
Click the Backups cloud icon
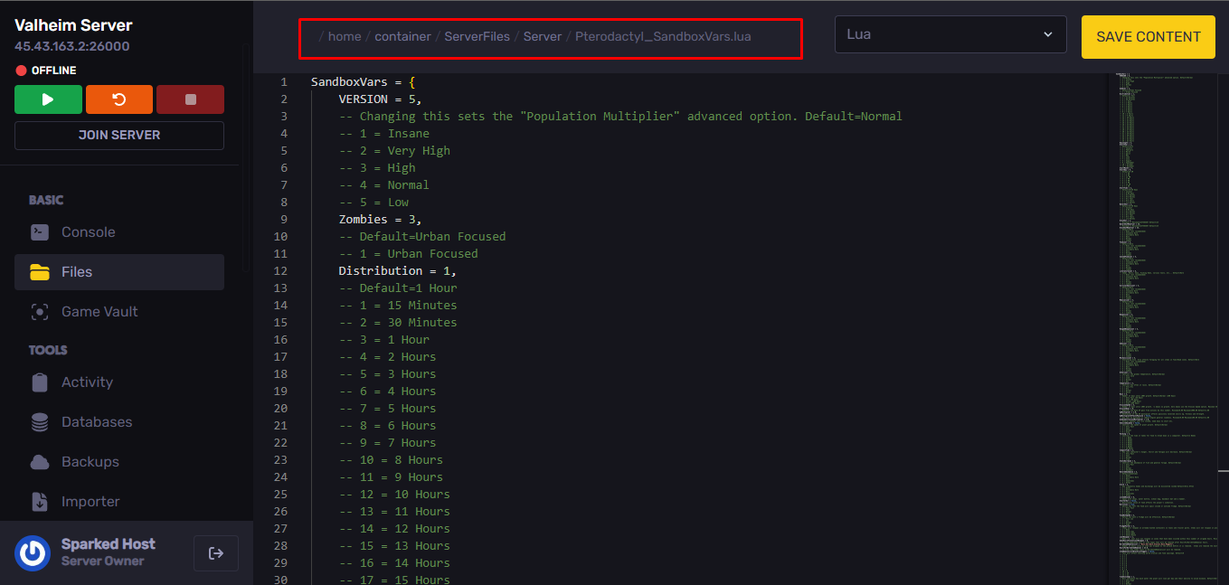40,462
